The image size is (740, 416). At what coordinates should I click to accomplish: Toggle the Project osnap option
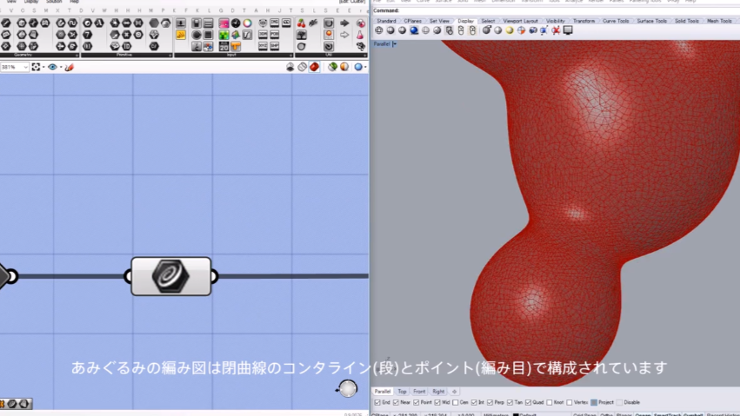pos(594,402)
